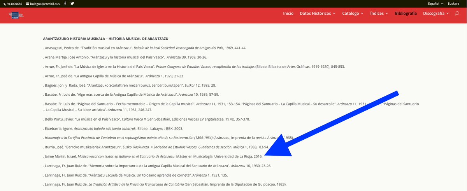Open the Twitter icon link
This screenshot has height=191, width=467.
pos(72,4)
